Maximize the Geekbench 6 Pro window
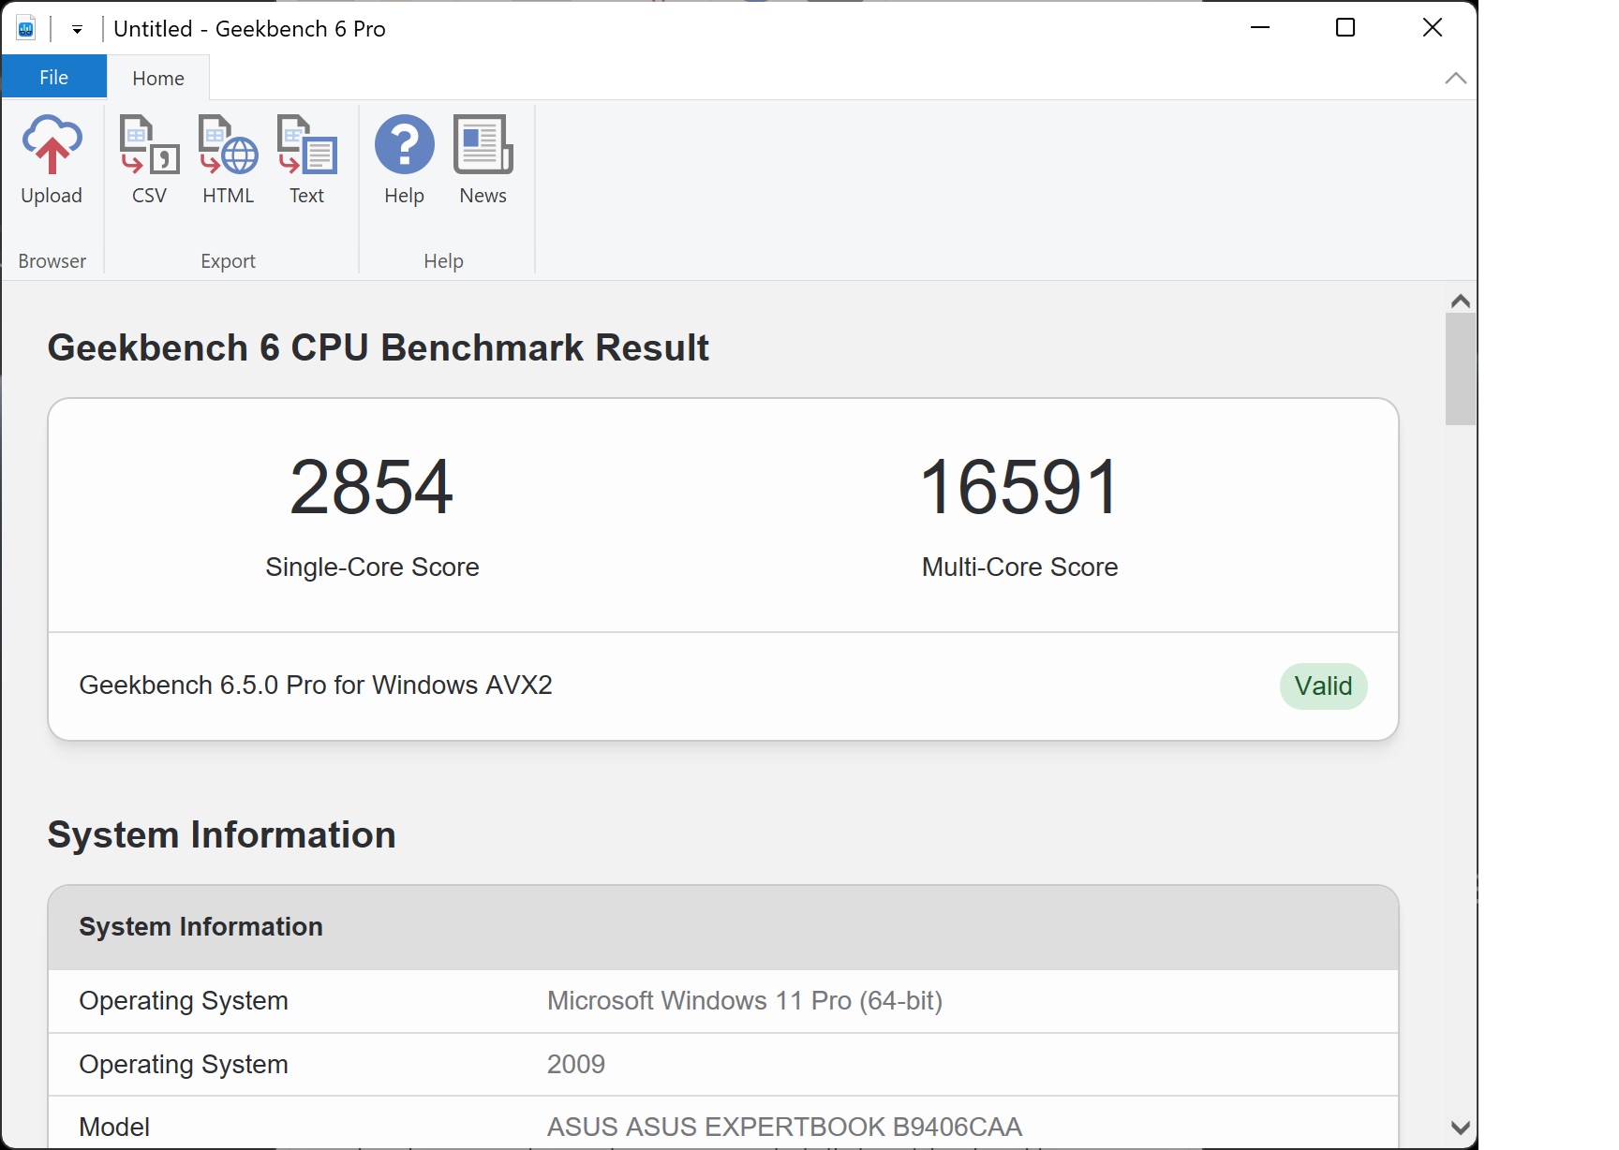 pos(1345,28)
